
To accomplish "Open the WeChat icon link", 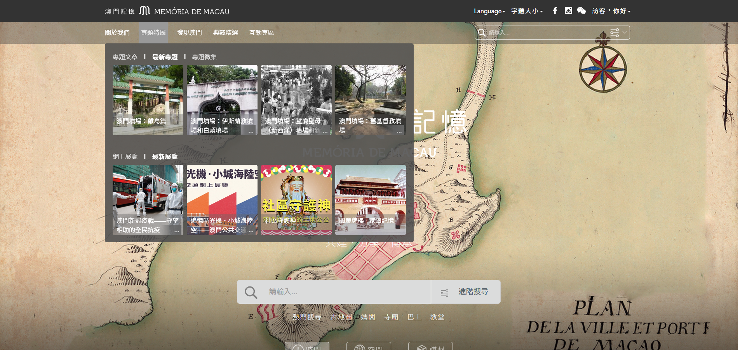I will 581,10.
